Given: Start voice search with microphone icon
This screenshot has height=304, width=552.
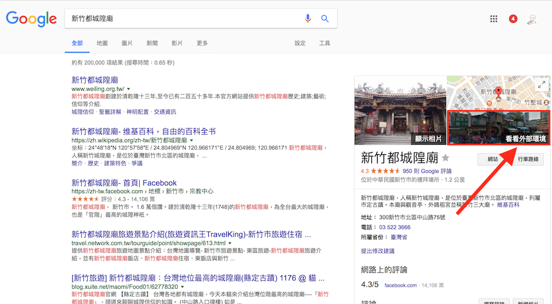Looking at the screenshot, I should point(307,18).
